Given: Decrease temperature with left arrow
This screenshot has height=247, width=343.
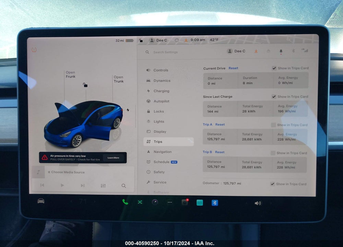Looking at the screenshot, I should click(71, 201).
